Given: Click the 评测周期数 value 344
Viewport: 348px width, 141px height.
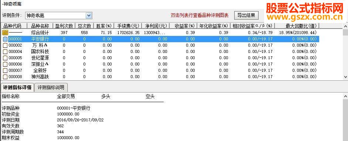Looking at the screenshot, I should (60, 132).
